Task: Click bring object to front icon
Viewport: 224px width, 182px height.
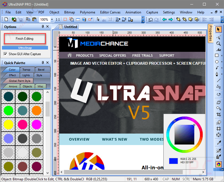Action: [x=178, y=19]
